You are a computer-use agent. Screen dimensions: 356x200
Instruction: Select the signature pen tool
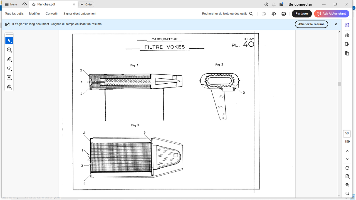[x=9, y=87]
